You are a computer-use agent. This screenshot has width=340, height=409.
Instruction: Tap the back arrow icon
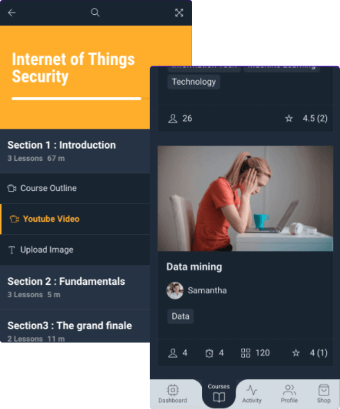[12, 12]
